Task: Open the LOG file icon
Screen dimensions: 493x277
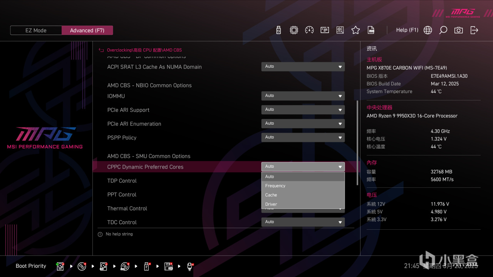Action: [x=371, y=30]
